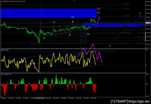The image size is (151, 104).
Task: Click the 0.606 Fisher scale value
Action: coord(147,74)
